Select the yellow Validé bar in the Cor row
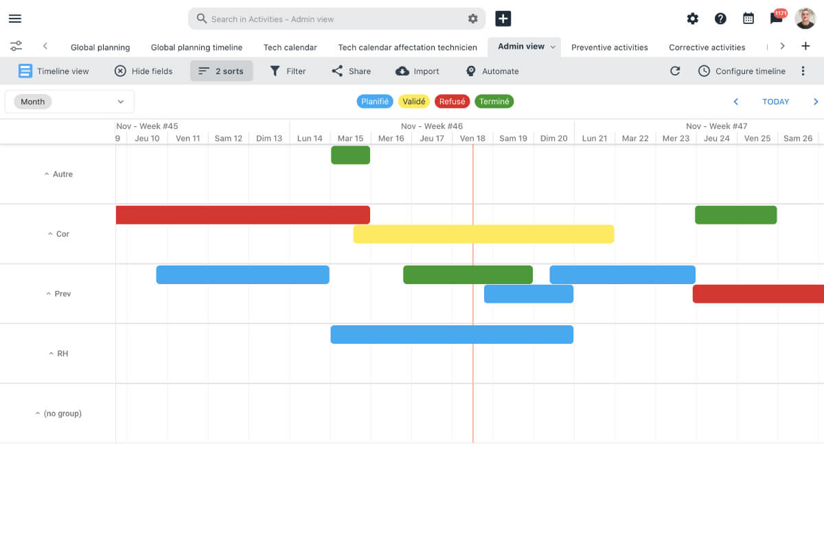Screen dimensions: 824x549 point(483,234)
